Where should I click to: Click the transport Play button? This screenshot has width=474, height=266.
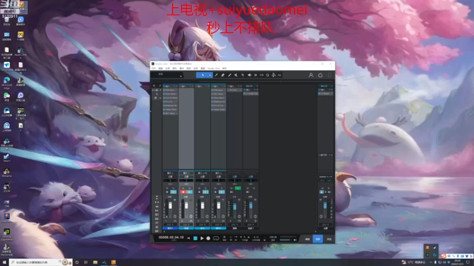tap(202, 238)
